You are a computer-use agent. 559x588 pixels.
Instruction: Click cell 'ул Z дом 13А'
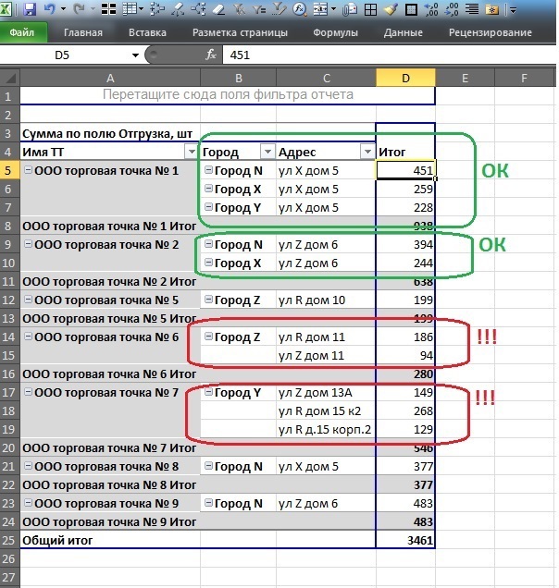tap(326, 392)
